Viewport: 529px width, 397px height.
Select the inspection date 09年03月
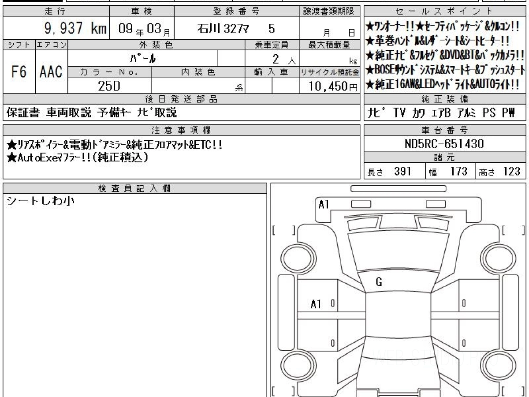pyautogui.click(x=145, y=30)
